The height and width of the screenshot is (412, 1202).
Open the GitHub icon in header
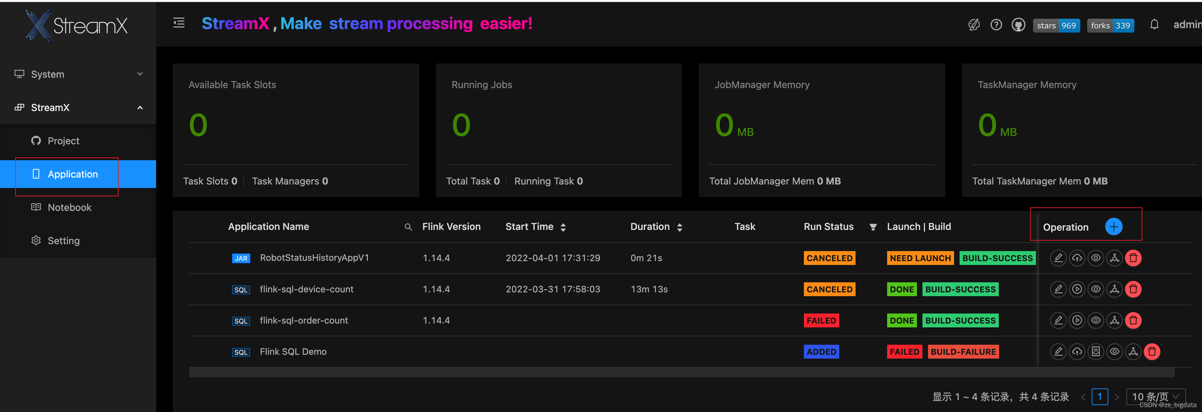click(1018, 25)
